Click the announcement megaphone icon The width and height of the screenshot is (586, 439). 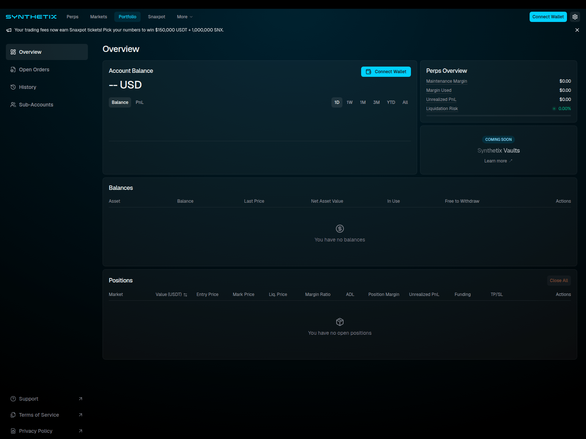9,30
